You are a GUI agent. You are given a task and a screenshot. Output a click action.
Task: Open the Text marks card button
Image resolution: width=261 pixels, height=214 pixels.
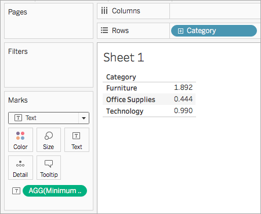point(77,140)
